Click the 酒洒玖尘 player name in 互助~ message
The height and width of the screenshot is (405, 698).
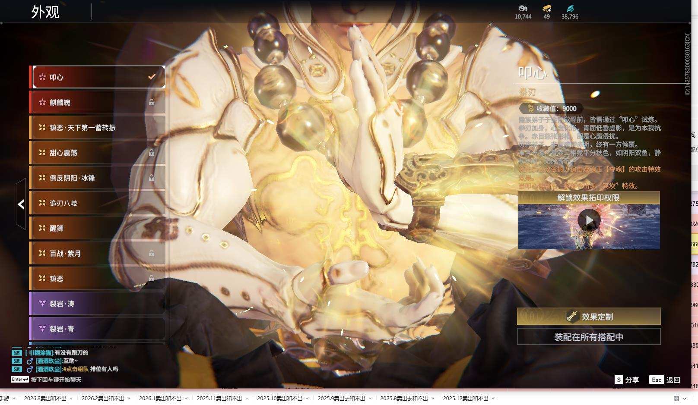click(48, 361)
